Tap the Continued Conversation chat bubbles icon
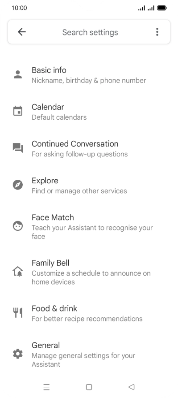Image resolution: width=178 pixels, height=398 pixels. coord(18,148)
